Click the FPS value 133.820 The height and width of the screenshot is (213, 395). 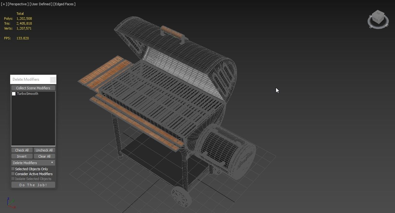click(22, 38)
